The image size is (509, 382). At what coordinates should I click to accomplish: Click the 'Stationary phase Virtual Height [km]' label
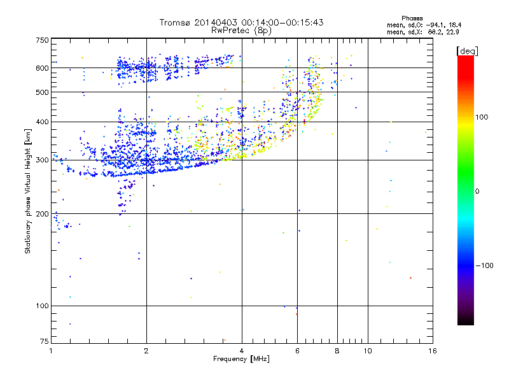(28, 191)
